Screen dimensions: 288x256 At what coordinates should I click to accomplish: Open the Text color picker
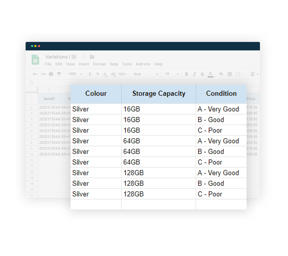coord(210,74)
